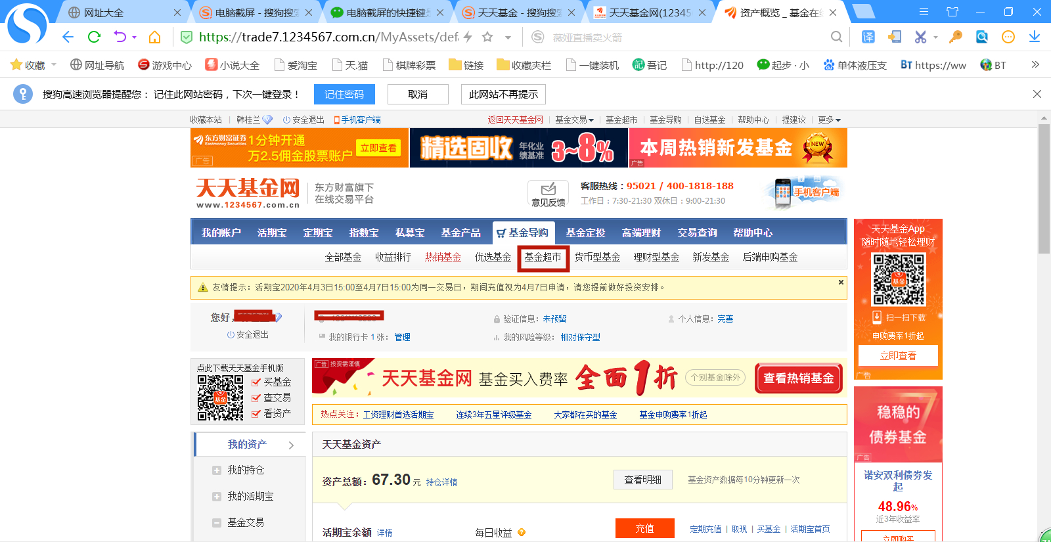Open 工资理财首选活期宝 hot link
Viewport: 1051px width, 542px height.
(398, 415)
